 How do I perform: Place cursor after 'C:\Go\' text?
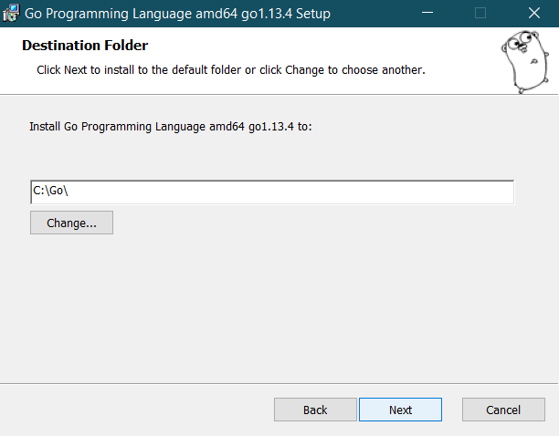tap(69, 191)
